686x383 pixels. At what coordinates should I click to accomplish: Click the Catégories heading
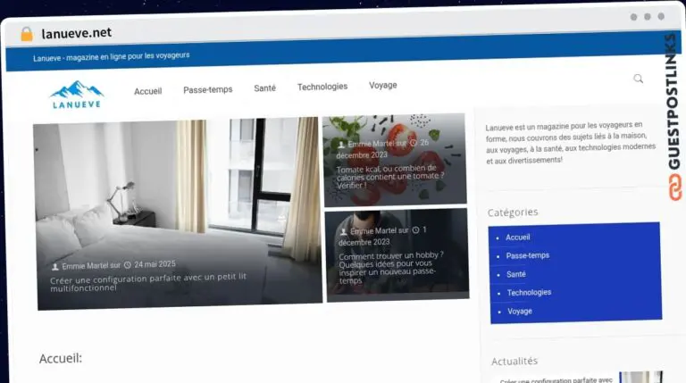click(x=513, y=212)
